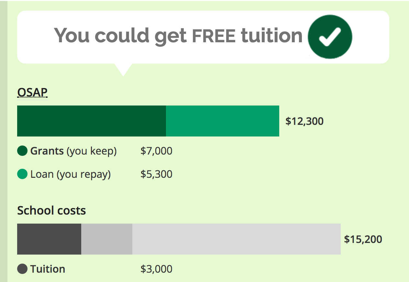Image resolution: width=409 pixels, height=282 pixels.
Task: Click the dark green Grants legend dot
Action: pyautogui.click(x=22, y=151)
